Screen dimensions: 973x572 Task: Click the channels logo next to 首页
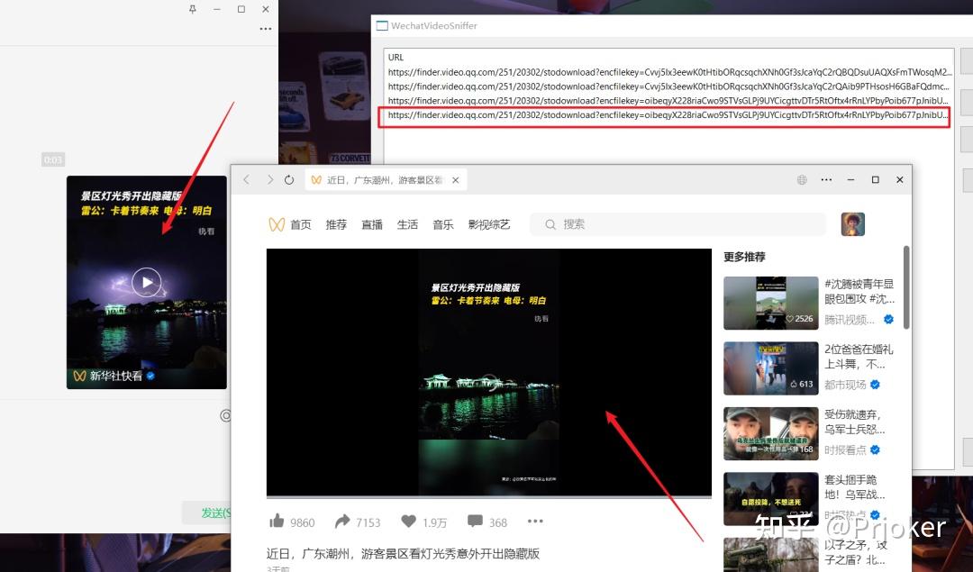pyautogui.click(x=277, y=224)
